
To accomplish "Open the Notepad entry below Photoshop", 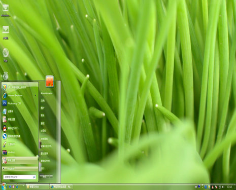I will point(19,111).
